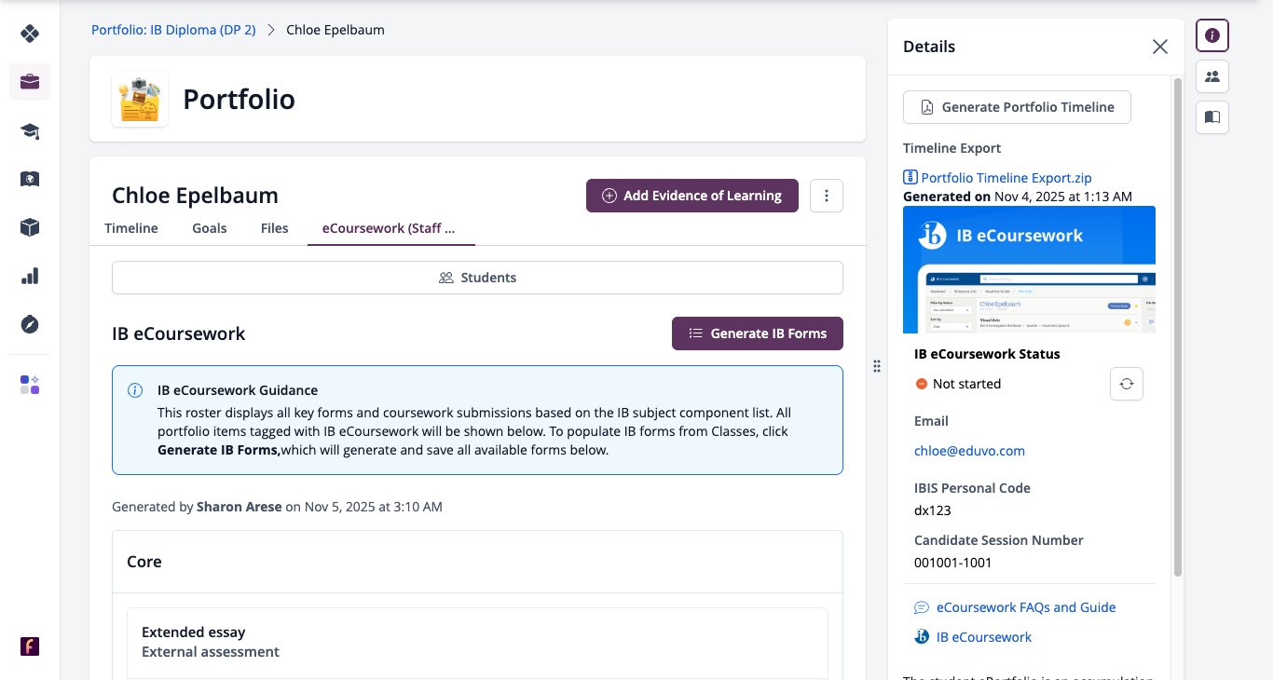
Task: Click Generate IB Forms button
Action: tap(758, 333)
